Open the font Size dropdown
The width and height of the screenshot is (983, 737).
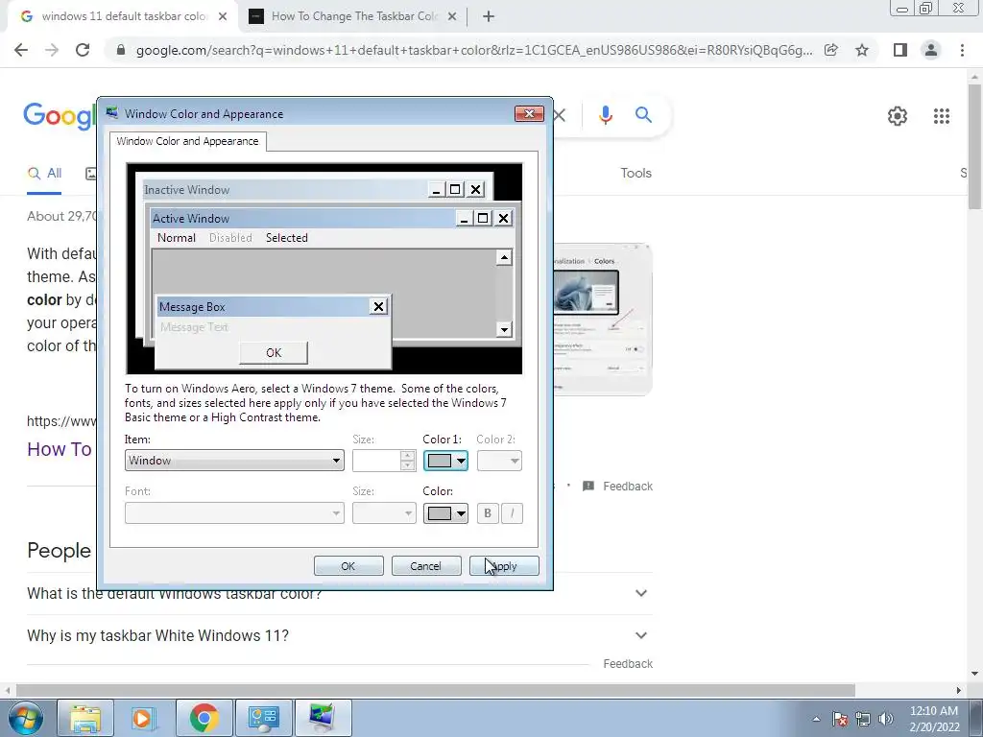coord(384,513)
